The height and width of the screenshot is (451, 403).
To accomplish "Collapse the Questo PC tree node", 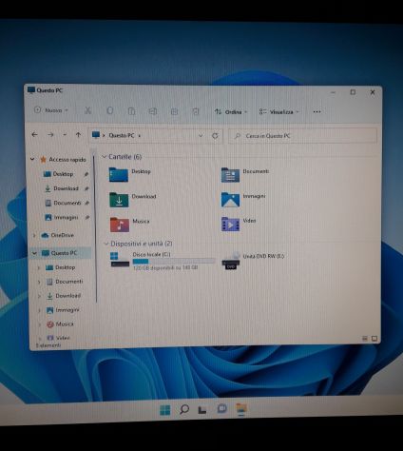I will [34, 253].
